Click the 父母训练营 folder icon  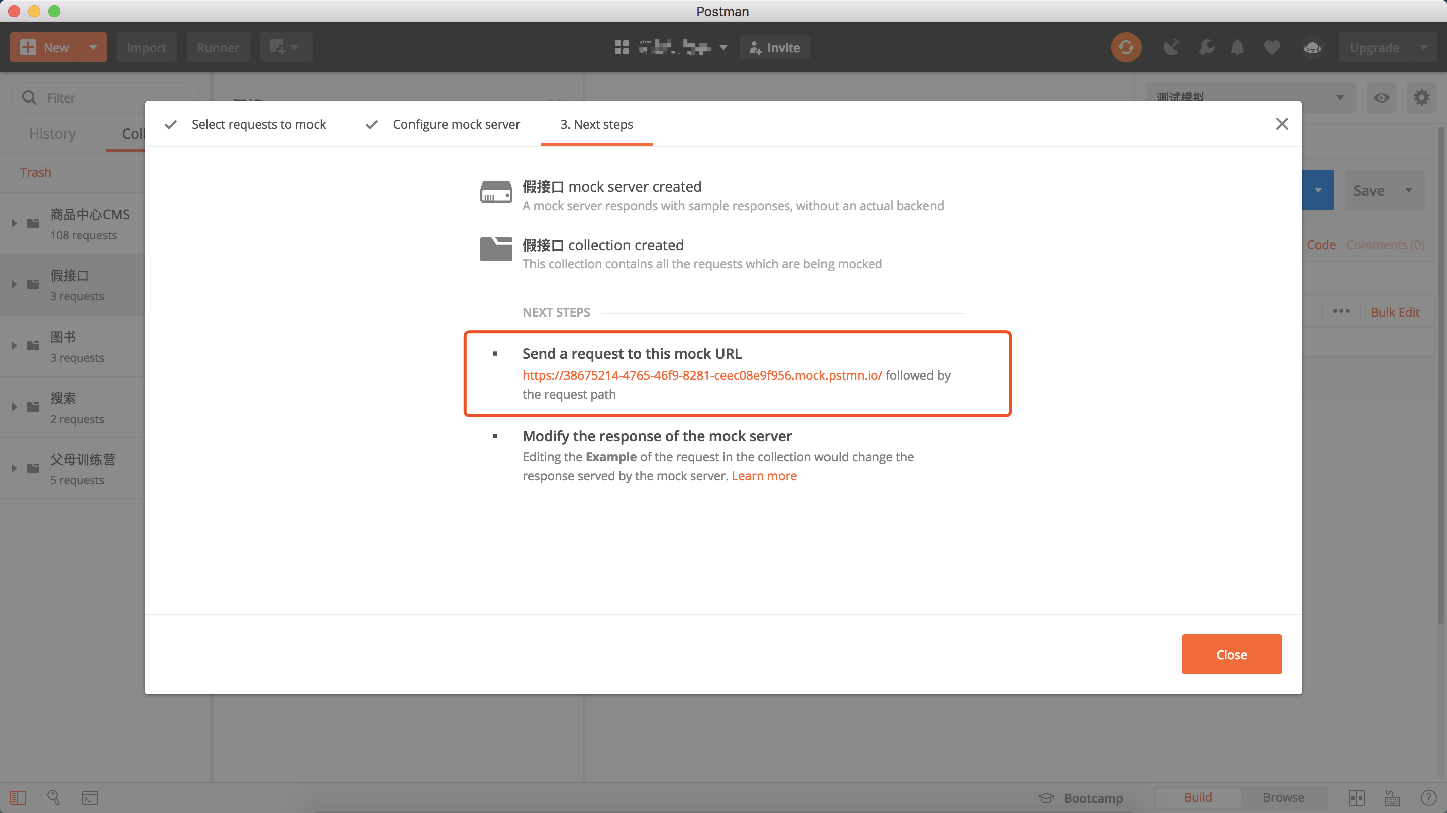point(34,468)
